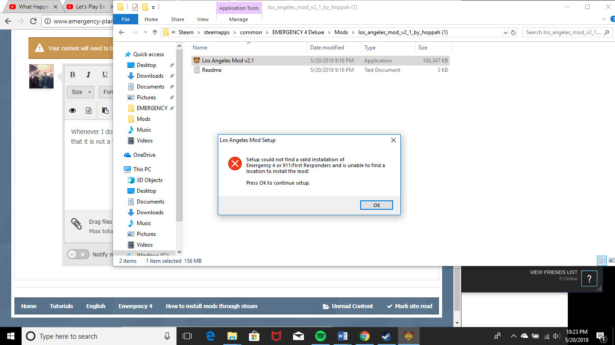Click Mark site read on the website
This screenshot has width=615, height=345.
pos(409,306)
